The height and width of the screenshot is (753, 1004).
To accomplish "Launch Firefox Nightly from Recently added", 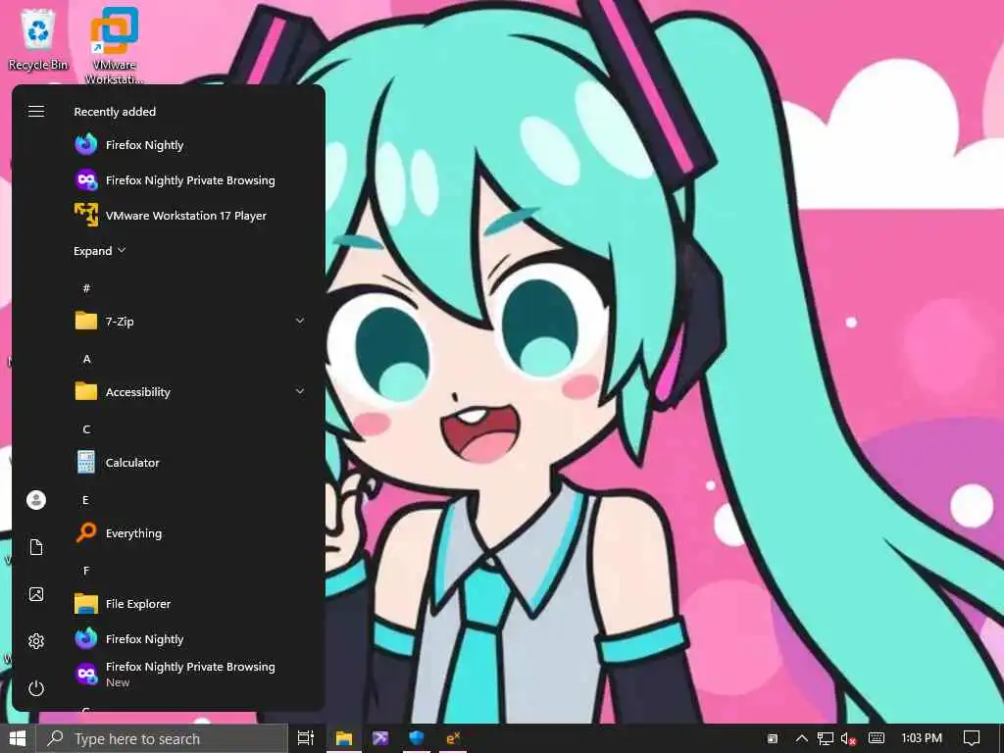I will 189,145.
